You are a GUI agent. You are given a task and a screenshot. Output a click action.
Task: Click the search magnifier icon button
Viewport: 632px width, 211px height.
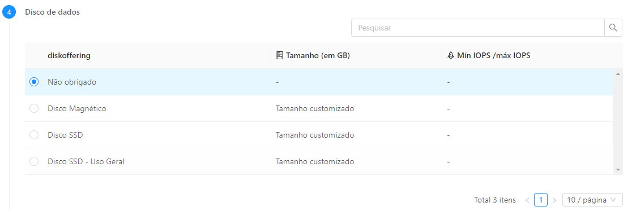click(x=613, y=28)
